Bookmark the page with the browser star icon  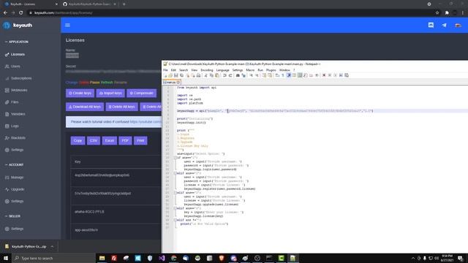437,13
